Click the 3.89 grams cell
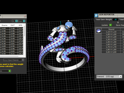 pos(5,46)
